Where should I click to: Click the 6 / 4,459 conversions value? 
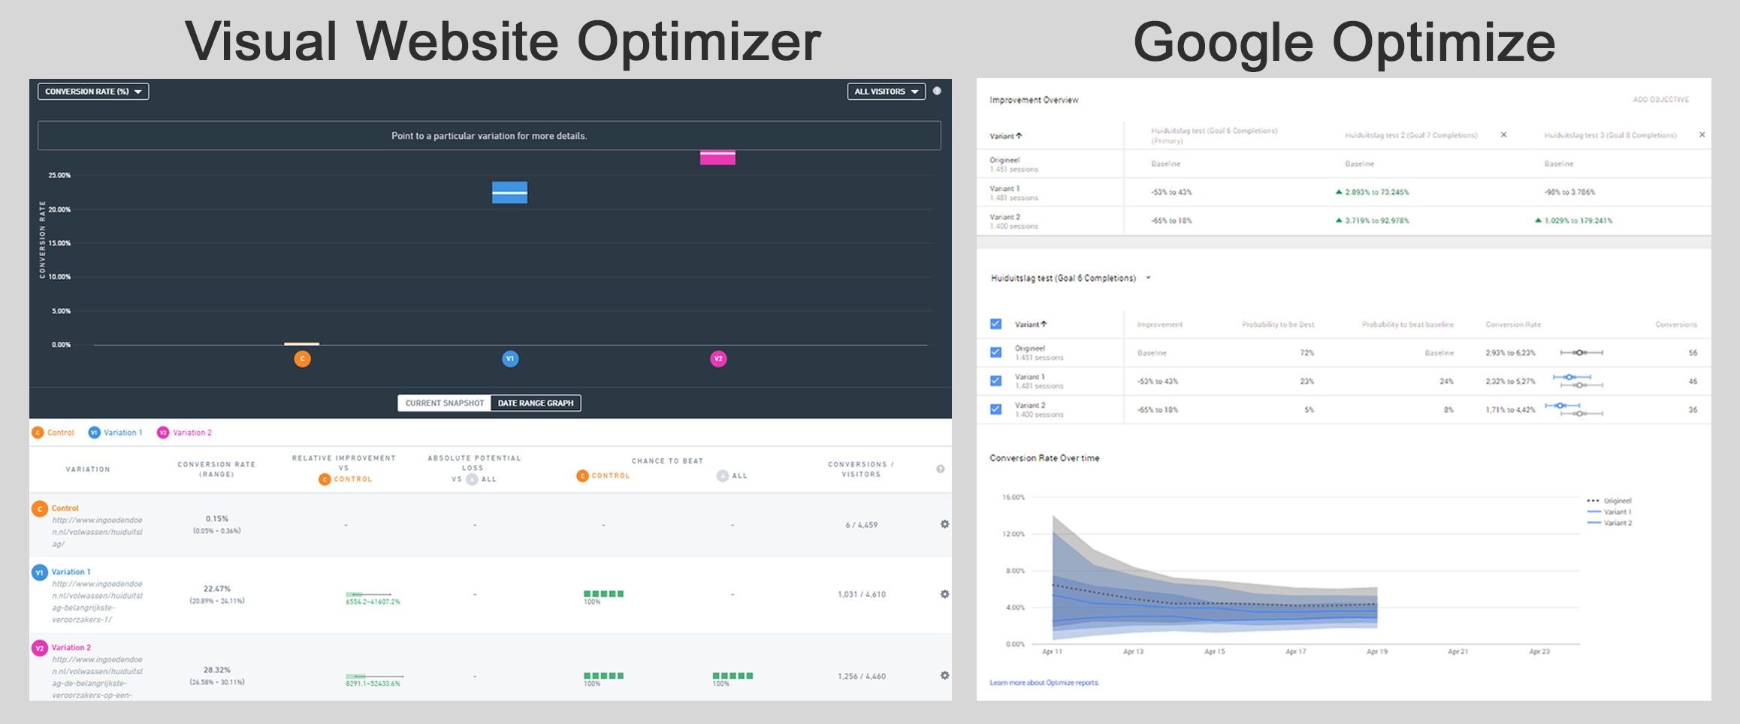tap(862, 525)
